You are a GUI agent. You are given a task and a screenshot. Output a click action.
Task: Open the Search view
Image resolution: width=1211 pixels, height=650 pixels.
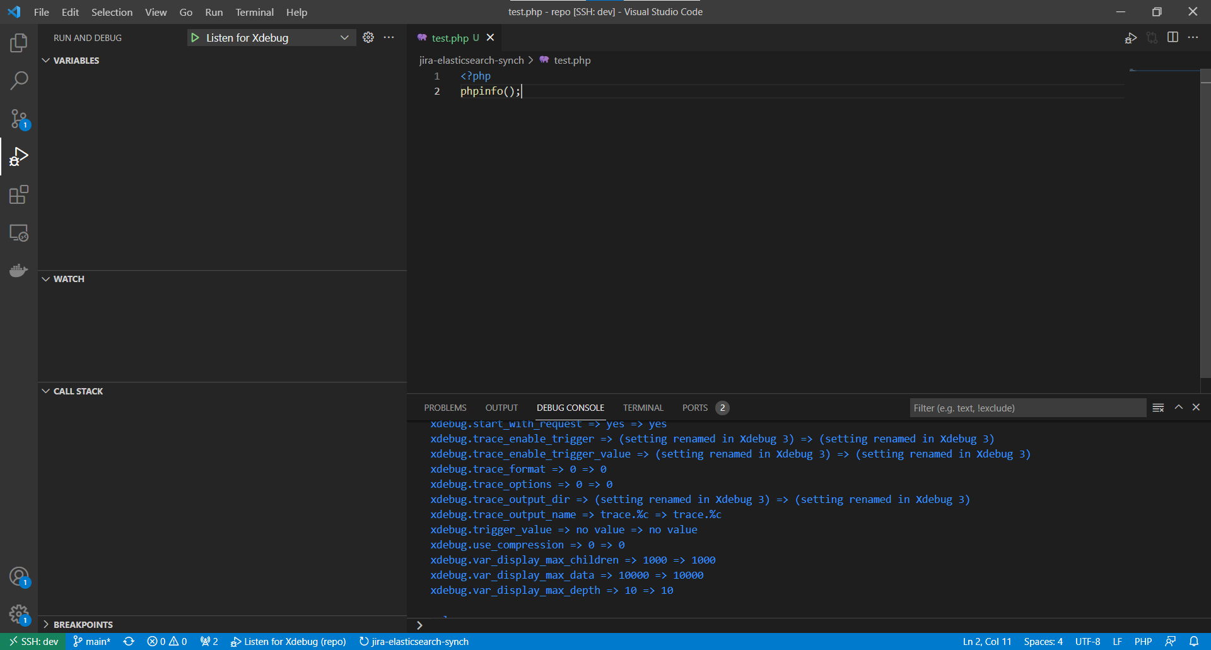coord(19,81)
